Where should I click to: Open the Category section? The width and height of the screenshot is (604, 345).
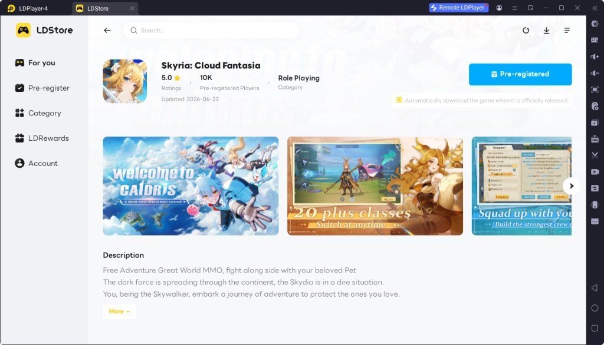pyautogui.click(x=38, y=113)
